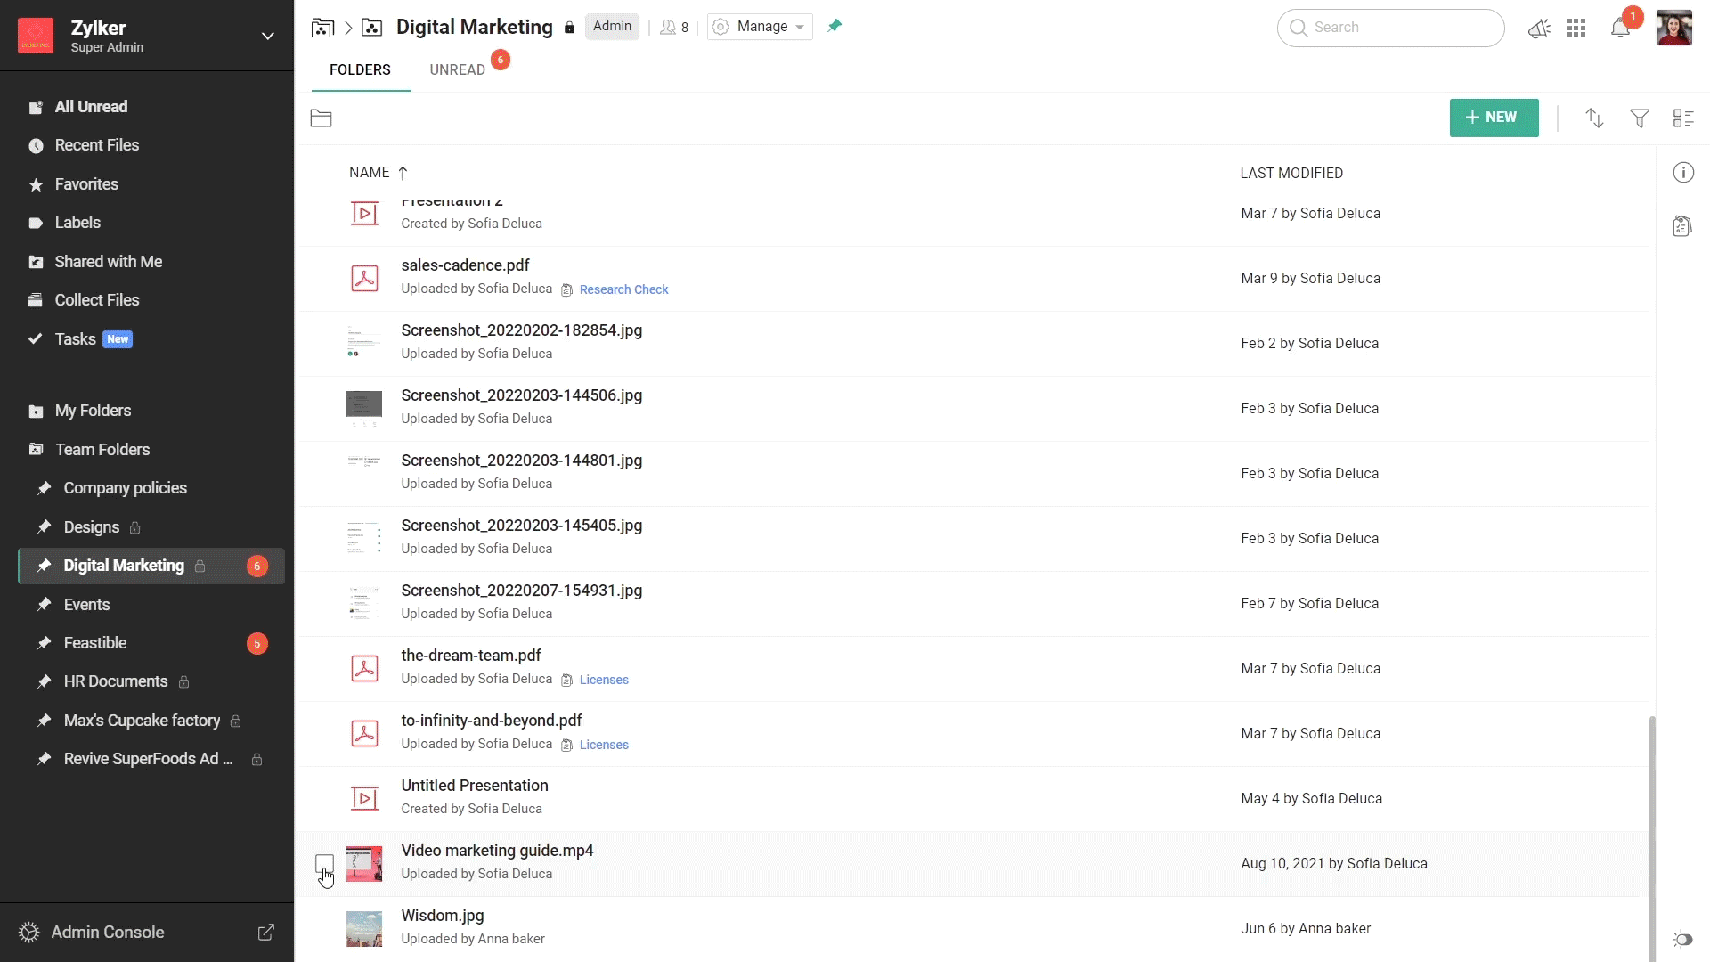
Task: Click the folder icon below the tabs
Action: (322, 118)
